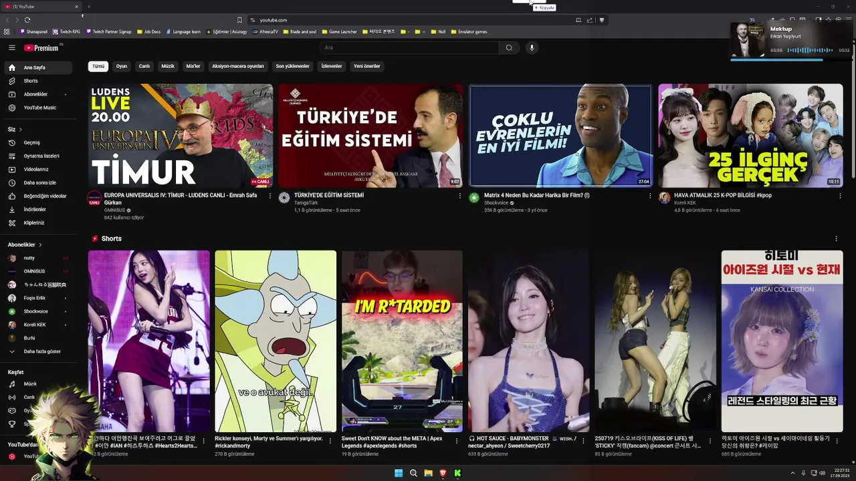Open Daha sonra izle
Screen dimensions: 856x481
tap(37, 182)
